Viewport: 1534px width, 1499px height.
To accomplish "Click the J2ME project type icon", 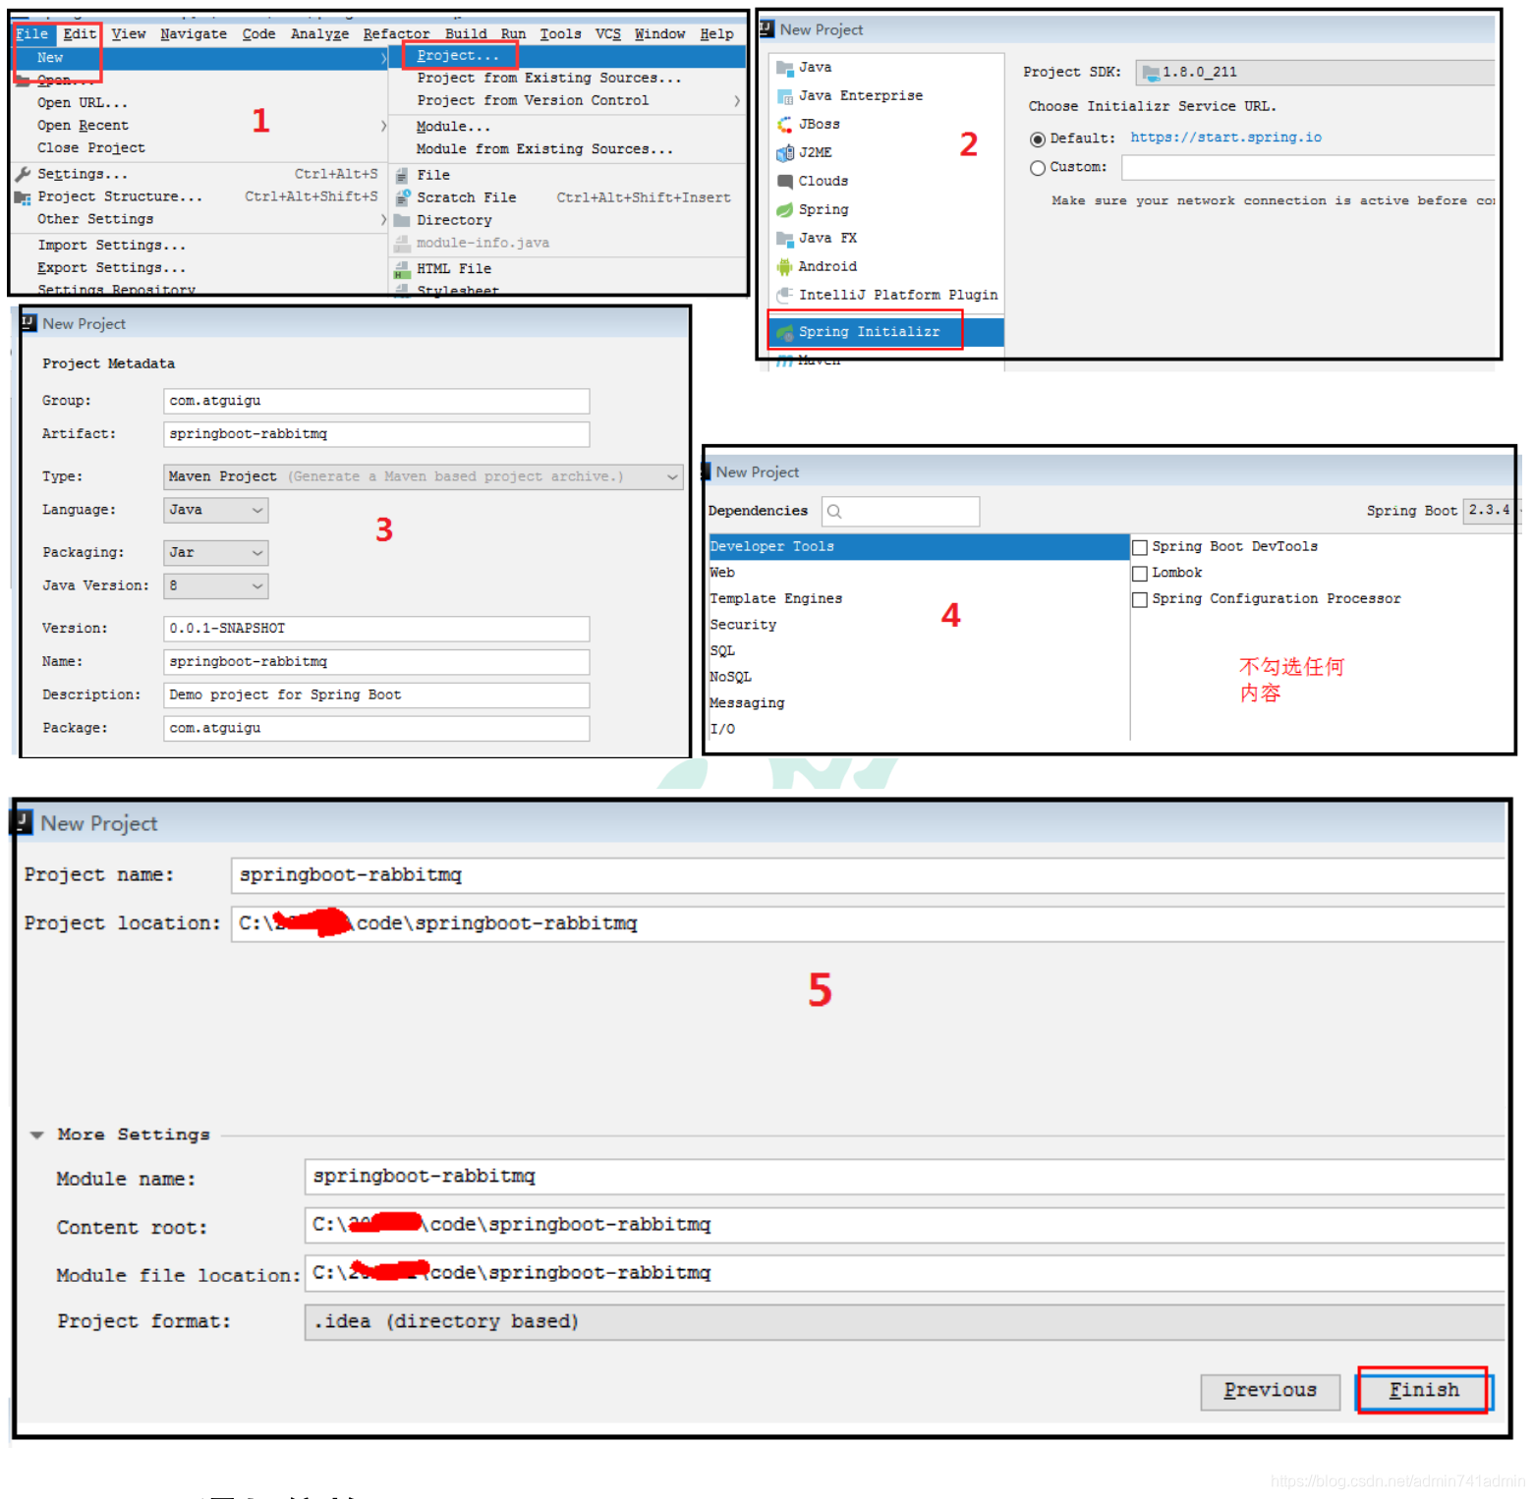I will coord(784,152).
